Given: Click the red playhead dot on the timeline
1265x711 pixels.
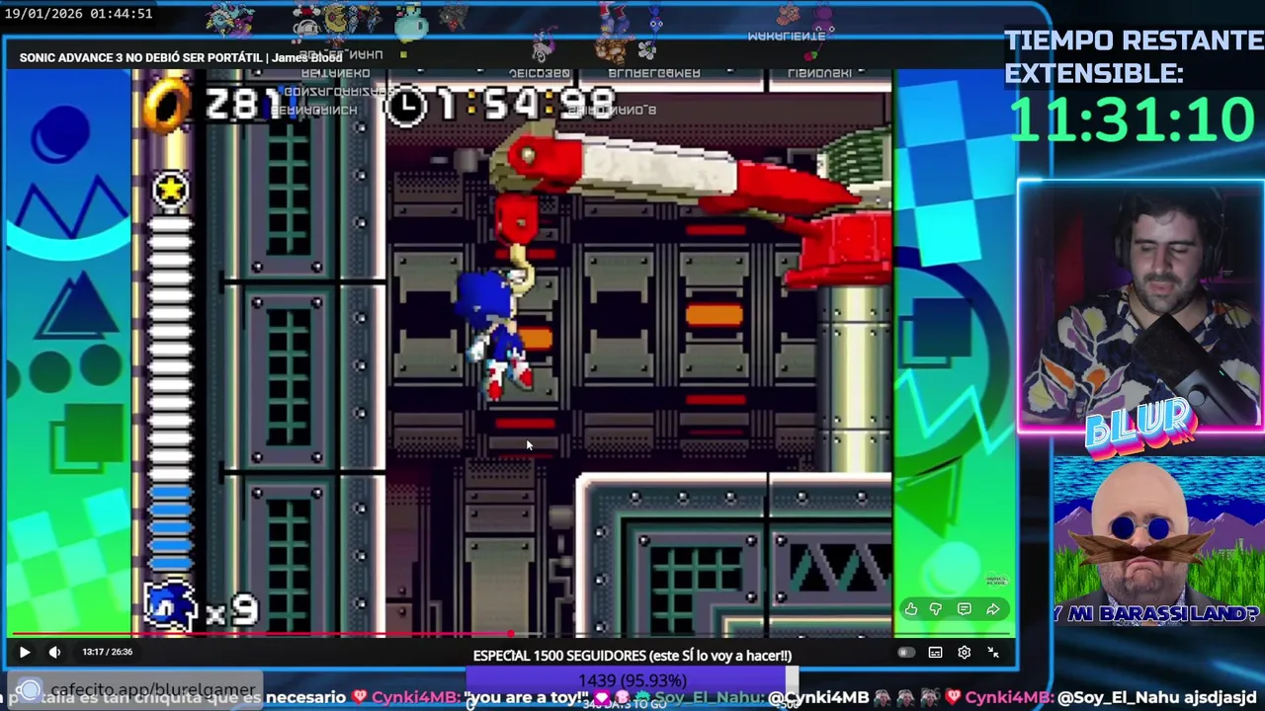Looking at the screenshot, I should (511, 635).
